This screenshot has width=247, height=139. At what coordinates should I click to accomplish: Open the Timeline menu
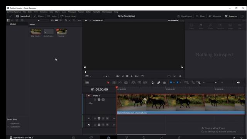[44, 12]
